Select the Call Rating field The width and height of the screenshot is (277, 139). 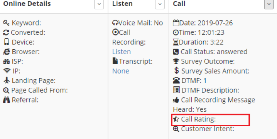(210, 120)
